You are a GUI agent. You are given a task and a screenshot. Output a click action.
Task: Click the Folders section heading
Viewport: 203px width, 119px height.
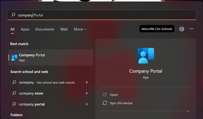coord(16,115)
